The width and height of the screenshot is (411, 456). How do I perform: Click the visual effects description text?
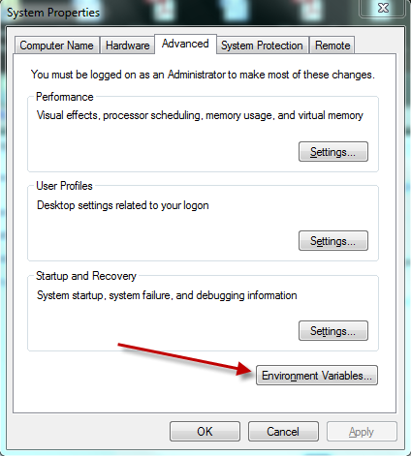[200, 115]
